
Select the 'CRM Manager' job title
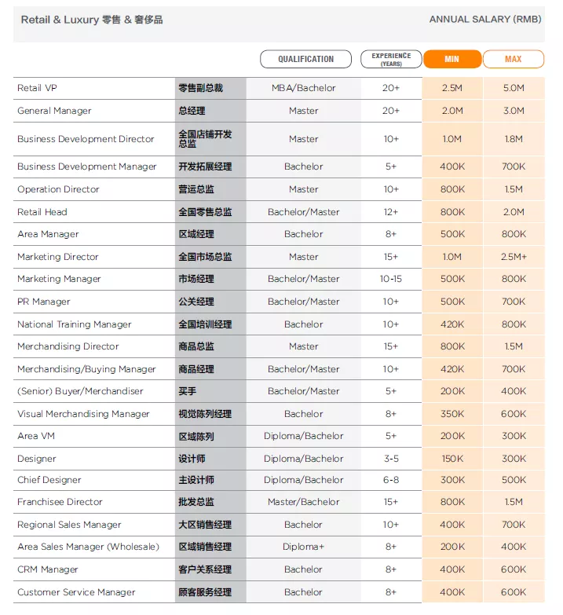[47, 569]
